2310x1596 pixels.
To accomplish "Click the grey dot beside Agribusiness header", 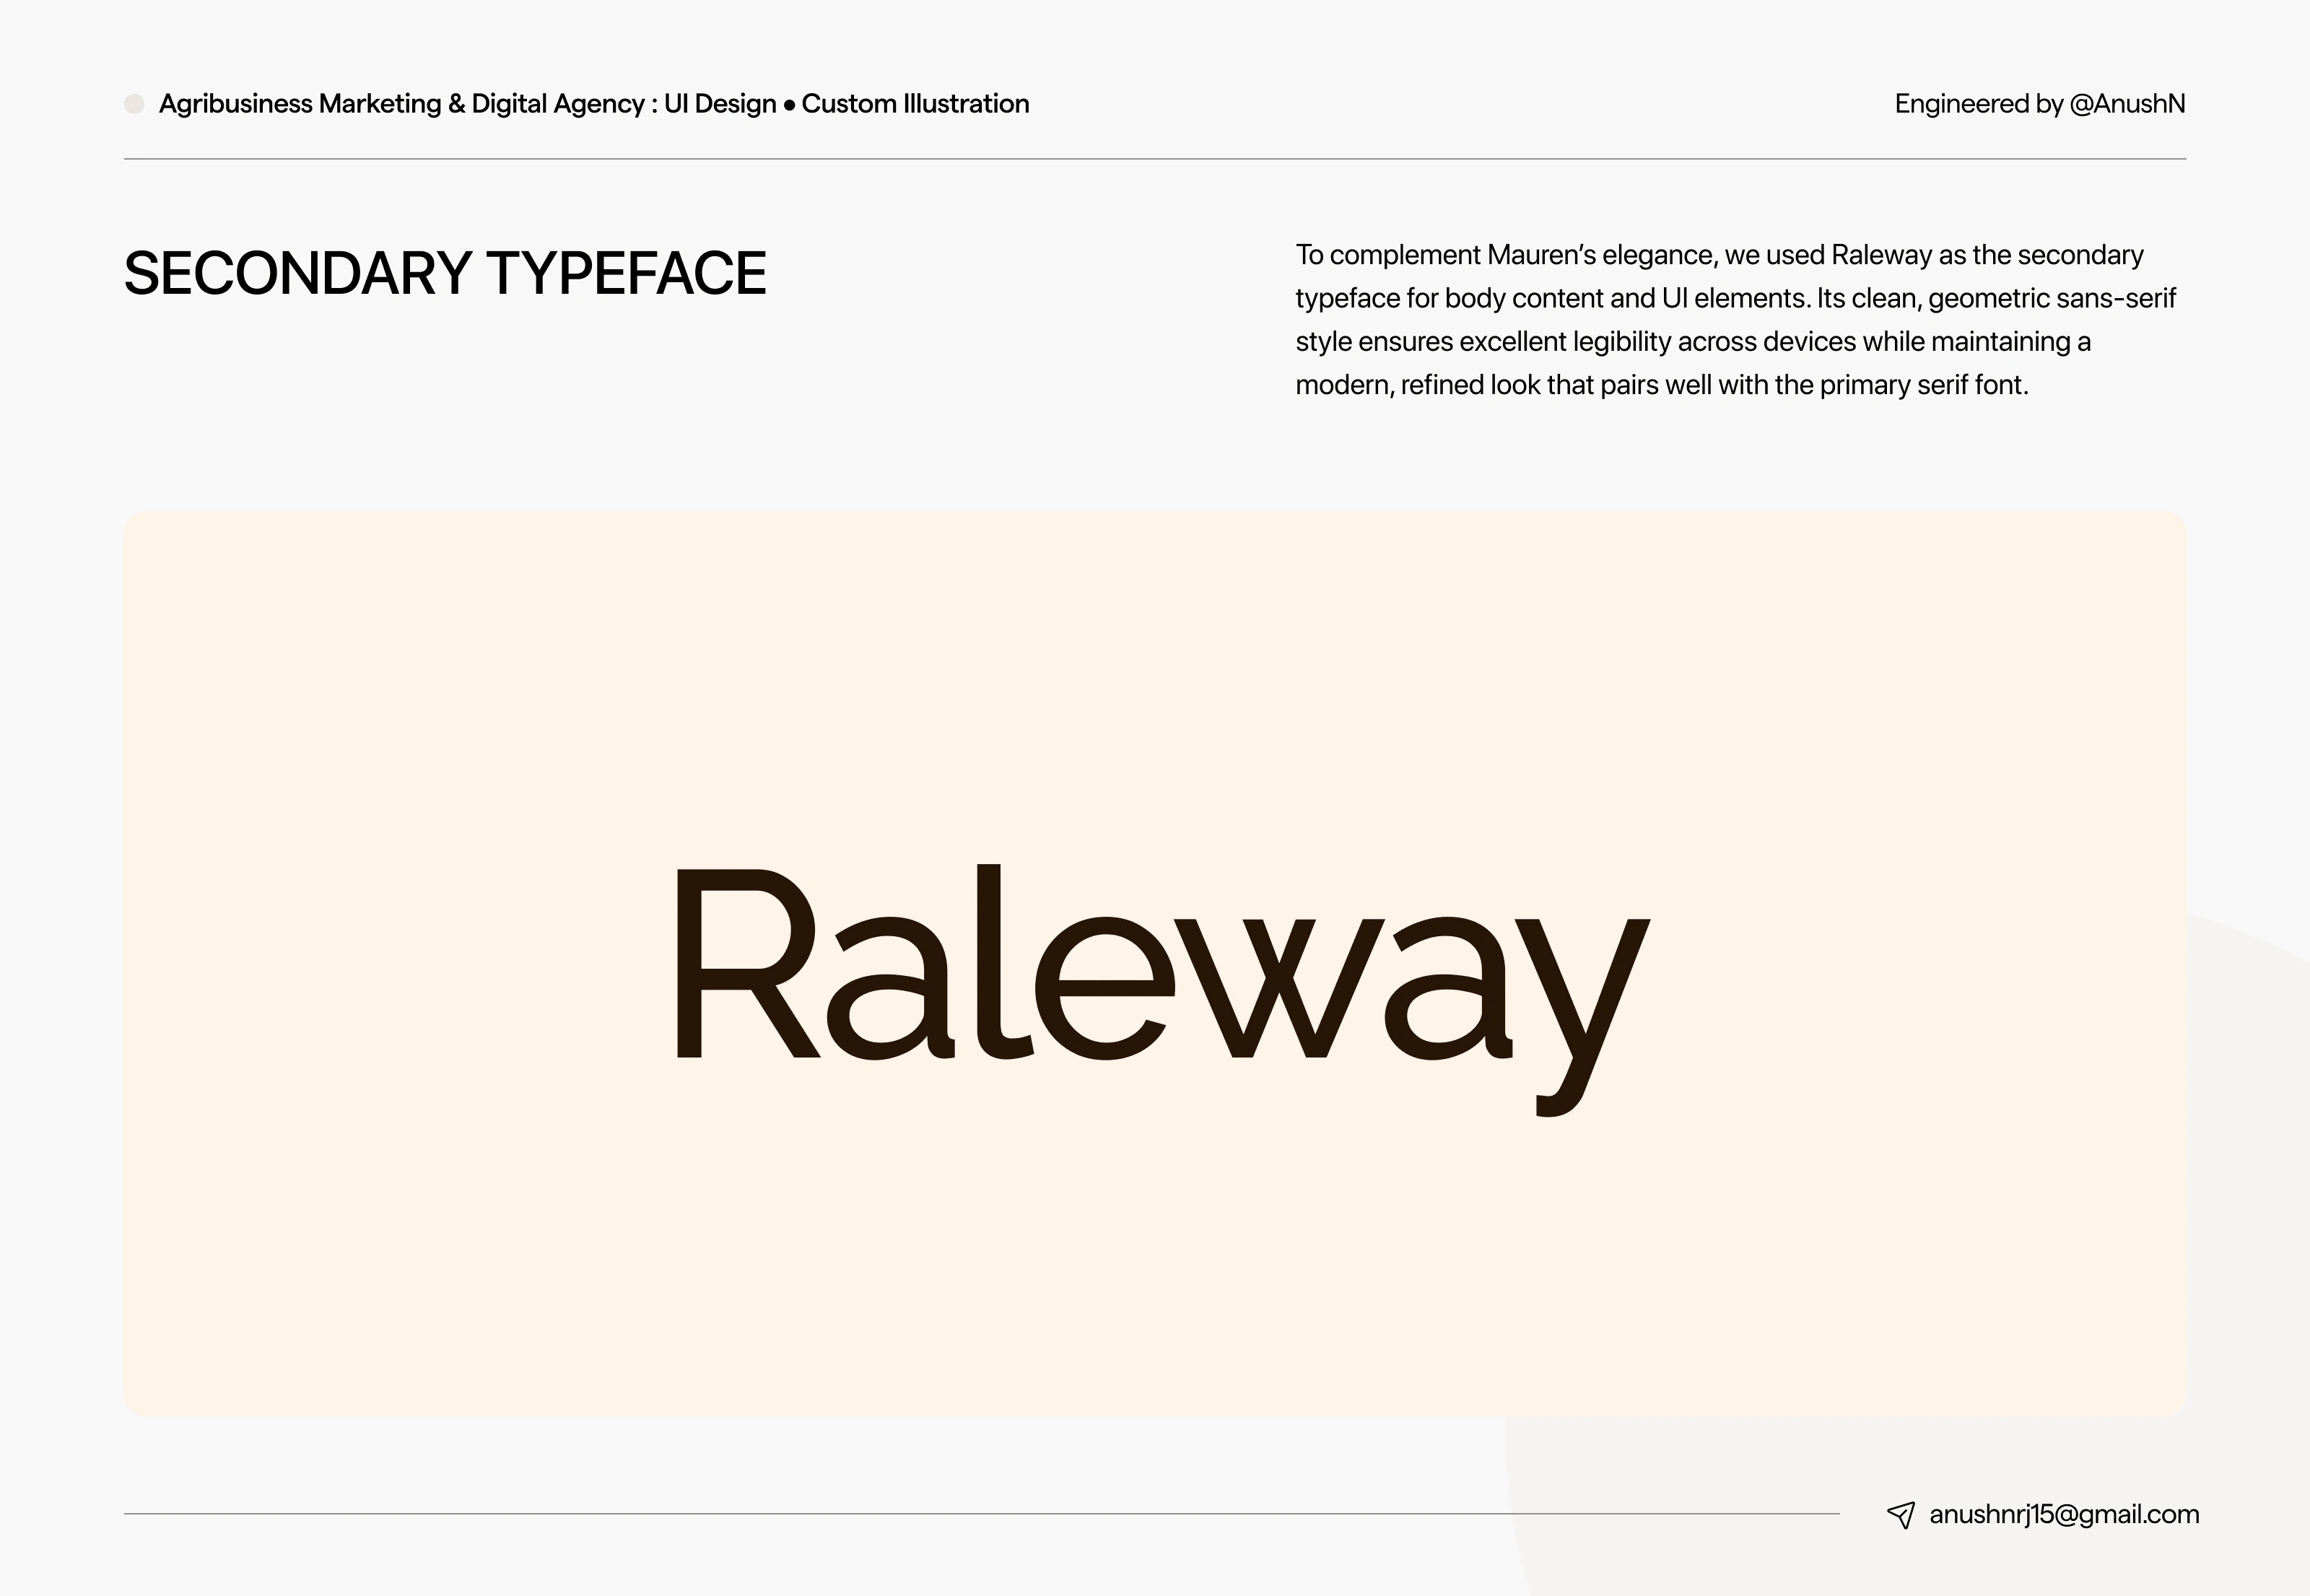I will 134,104.
